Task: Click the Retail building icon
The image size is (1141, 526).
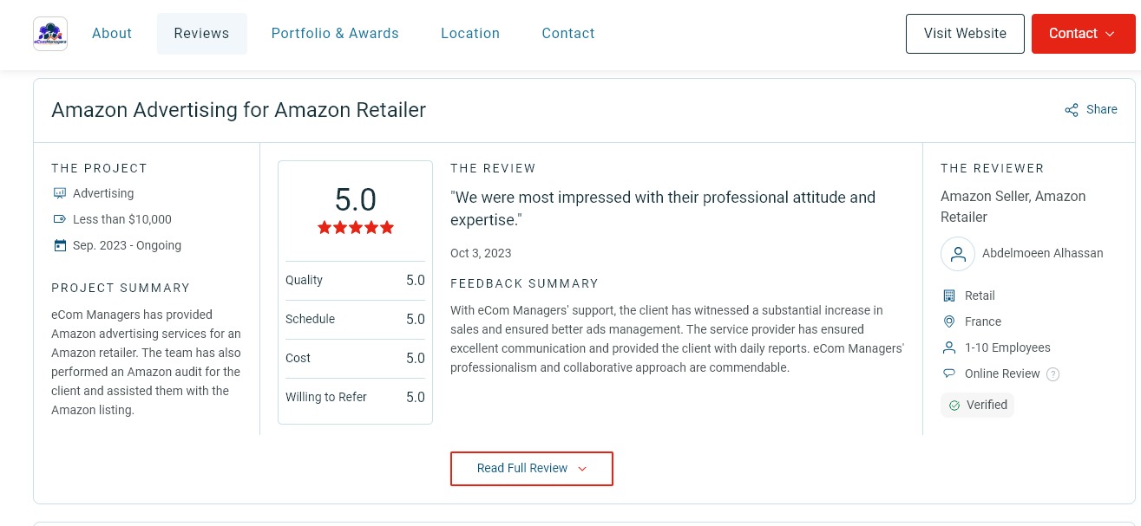Action: tap(948, 295)
